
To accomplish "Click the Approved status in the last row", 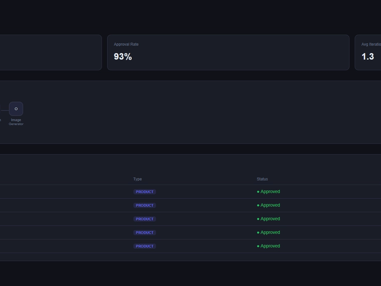I will 268,246.
